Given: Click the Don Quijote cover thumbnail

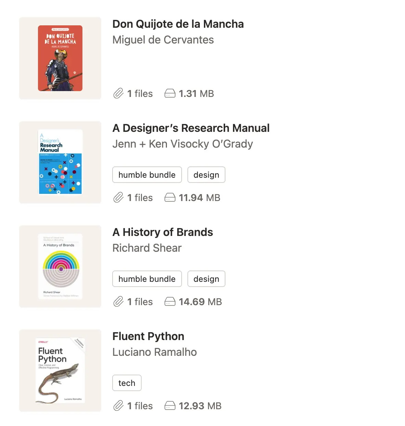Looking at the screenshot, I should 60,58.
